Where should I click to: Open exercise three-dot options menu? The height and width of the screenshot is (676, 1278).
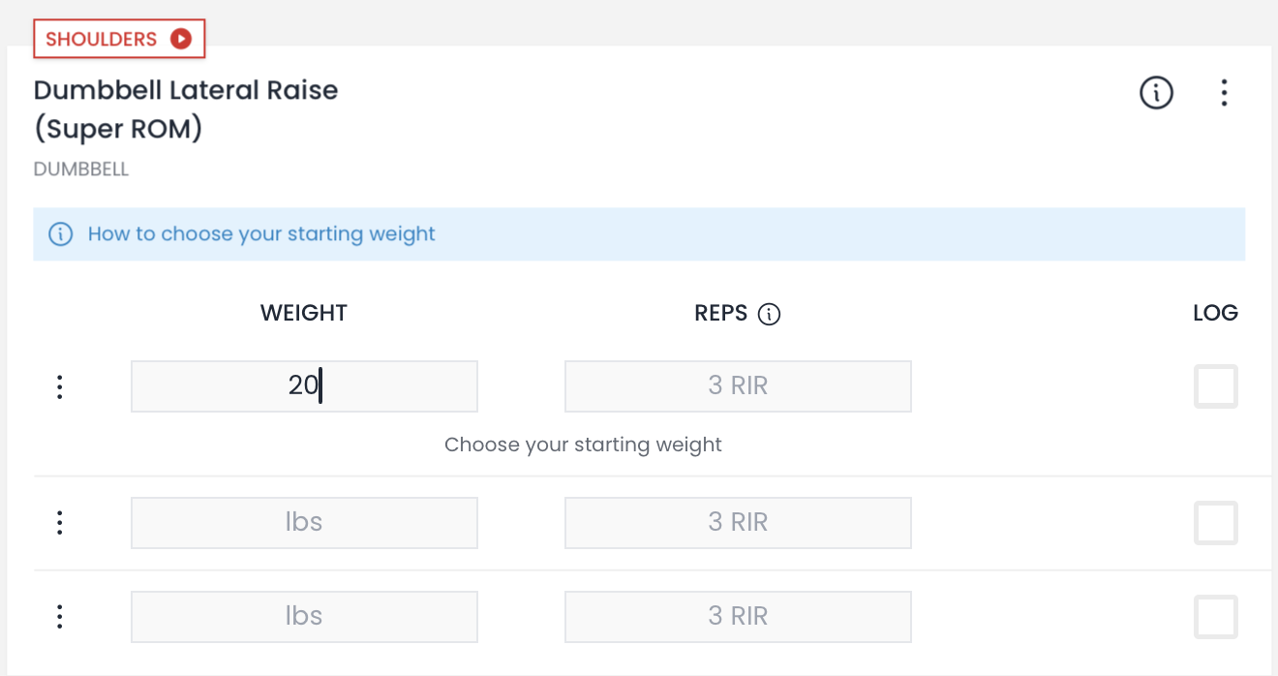[1224, 93]
